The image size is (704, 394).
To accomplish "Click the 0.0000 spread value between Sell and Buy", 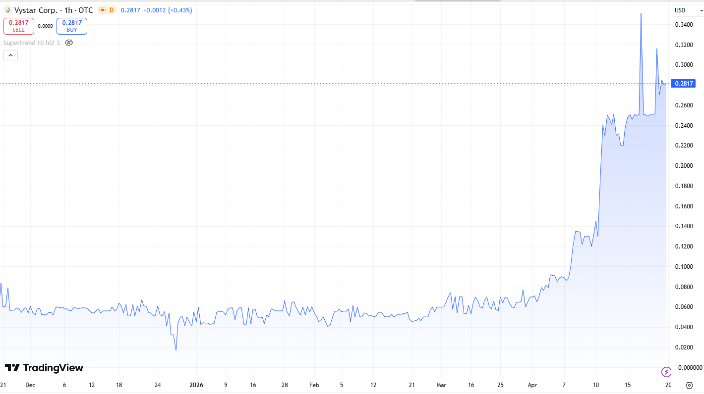I will click(x=45, y=26).
